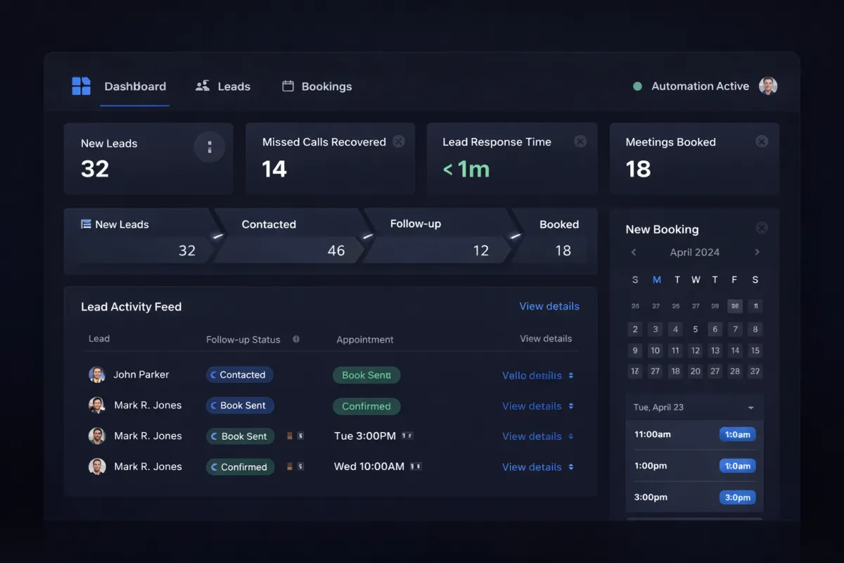This screenshot has width=844, height=563.
Task: Close the New Booking panel
Action: (x=762, y=228)
